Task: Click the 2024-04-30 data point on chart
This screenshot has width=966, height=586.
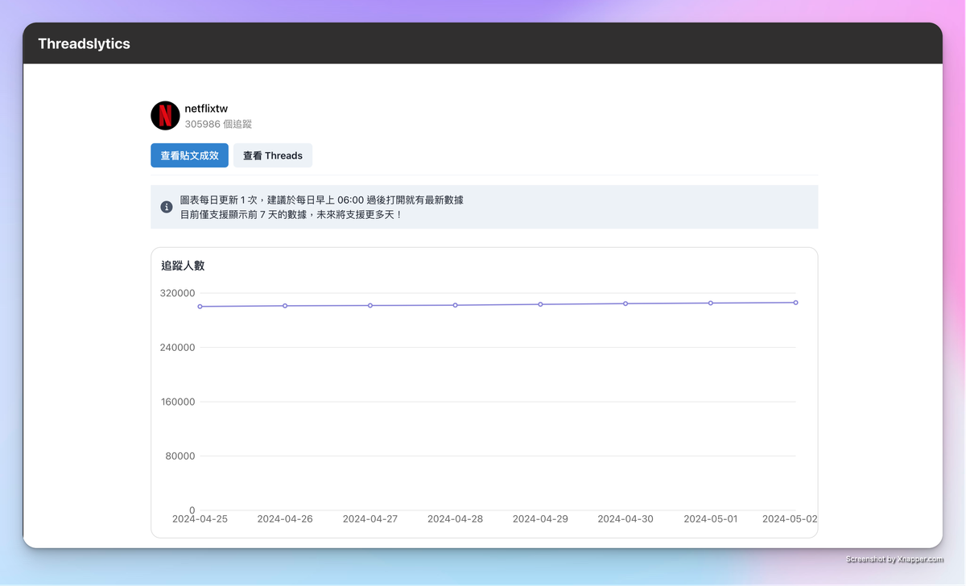Action: pos(625,303)
